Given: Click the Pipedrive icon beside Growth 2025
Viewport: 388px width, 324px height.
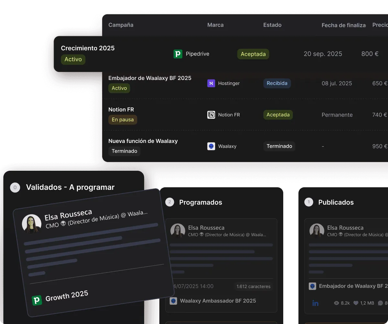Looking at the screenshot, I should point(37,300).
